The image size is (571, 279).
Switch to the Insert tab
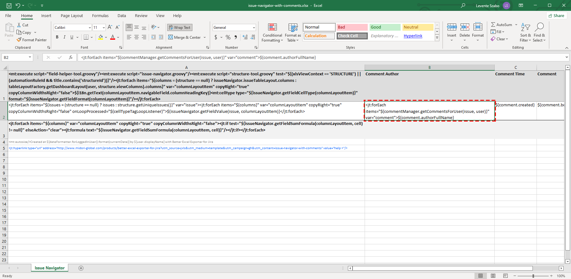coord(46,16)
